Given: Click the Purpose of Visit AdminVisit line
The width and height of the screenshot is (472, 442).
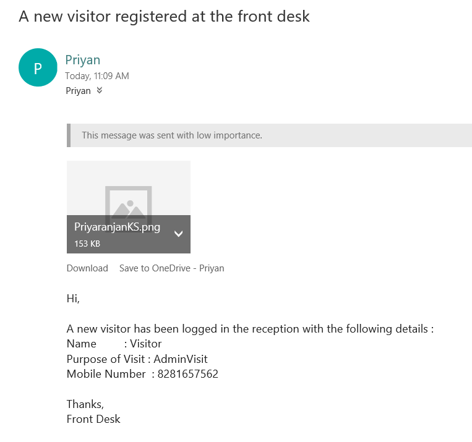Looking at the screenshot, I should pos(137,359).
